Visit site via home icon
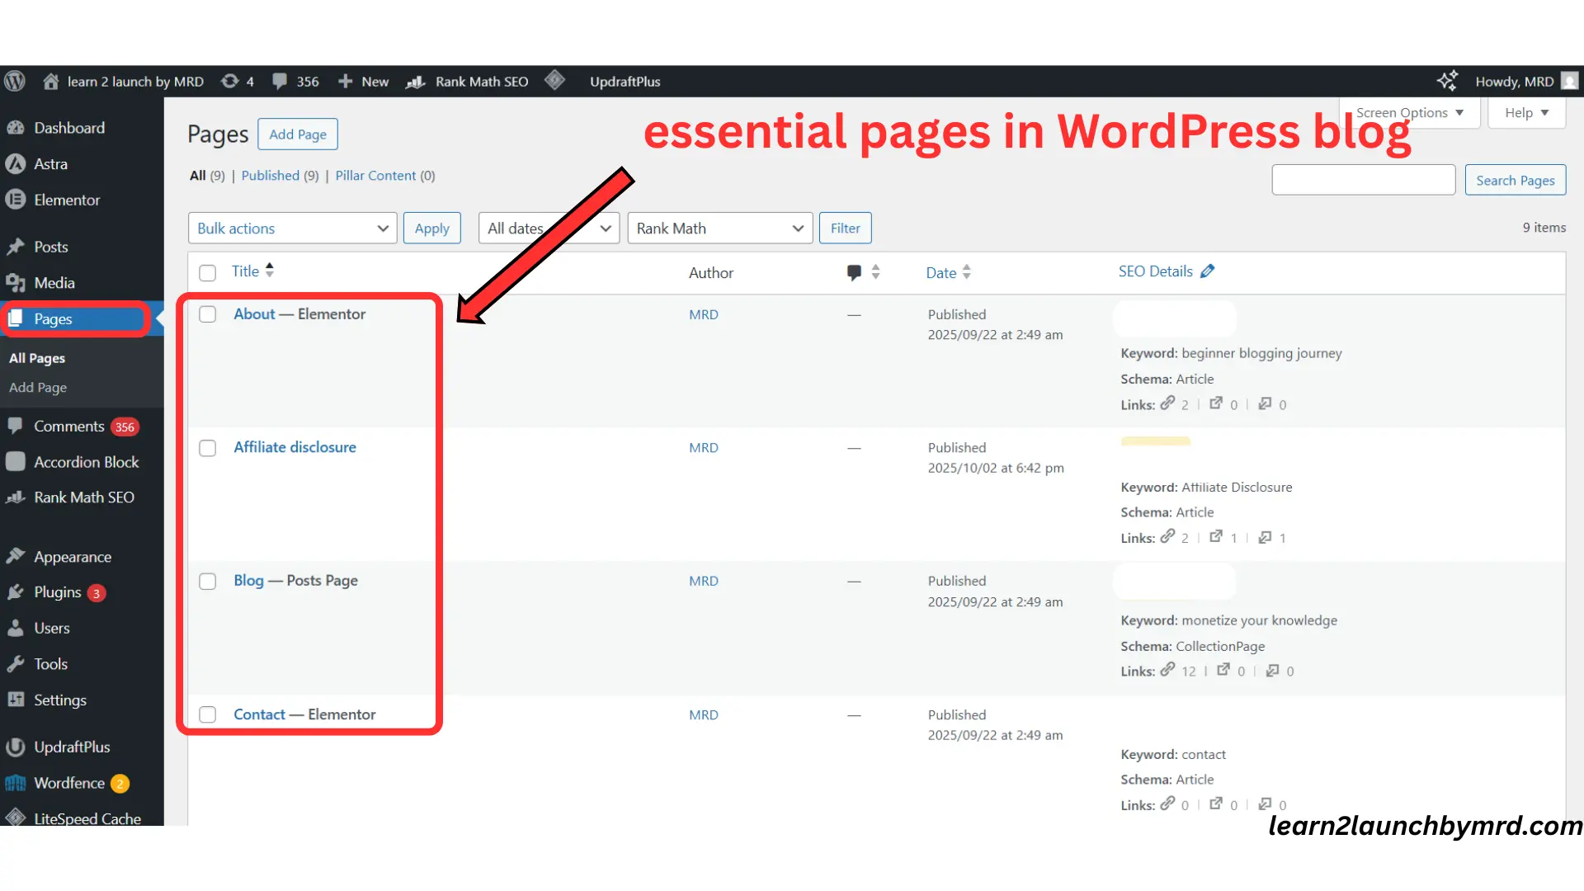This screenshot has width=1584, height=891. pyautogui.click(x=50, y=81)
